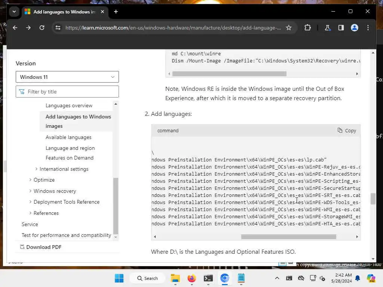The height and width of the screenshot is (287, 383).
Task: Reload the current page
Action: click(42, 28)
